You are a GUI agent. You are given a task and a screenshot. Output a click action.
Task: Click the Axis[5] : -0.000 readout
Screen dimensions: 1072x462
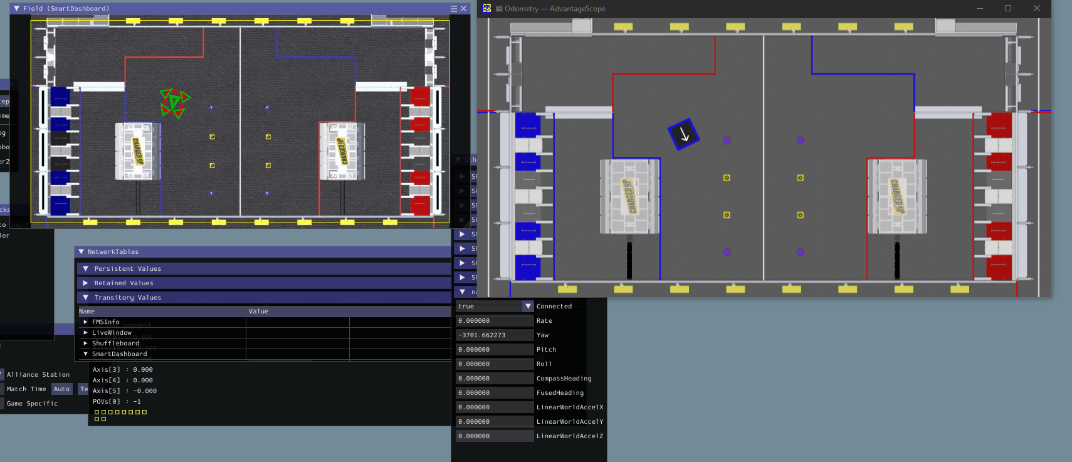125,391
